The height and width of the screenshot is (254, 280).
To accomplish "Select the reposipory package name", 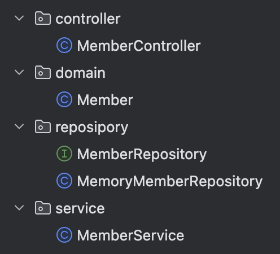I will [x=92, y=128].
